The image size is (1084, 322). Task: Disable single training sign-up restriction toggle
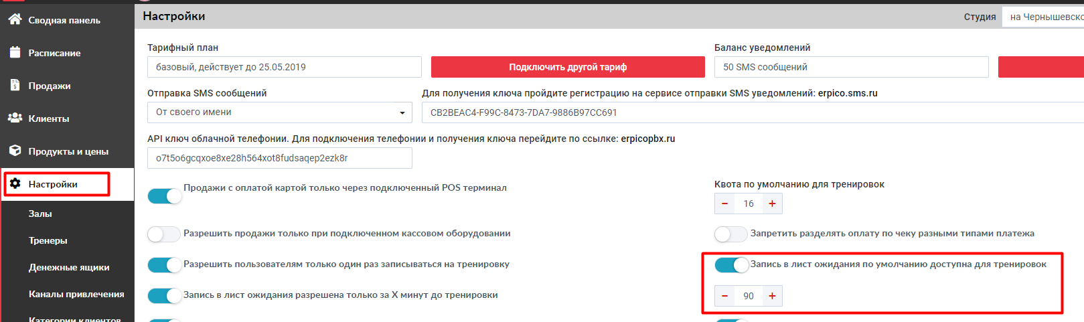(164, 265)
